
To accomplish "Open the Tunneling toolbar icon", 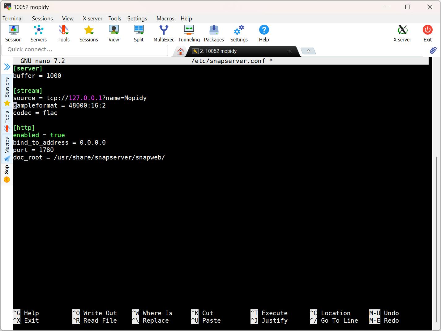I will [189, 33].
